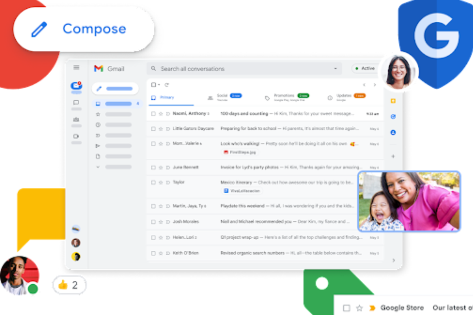473x315 pixels.
Task: Click the Gmail logo
Action: pos(109,69)
